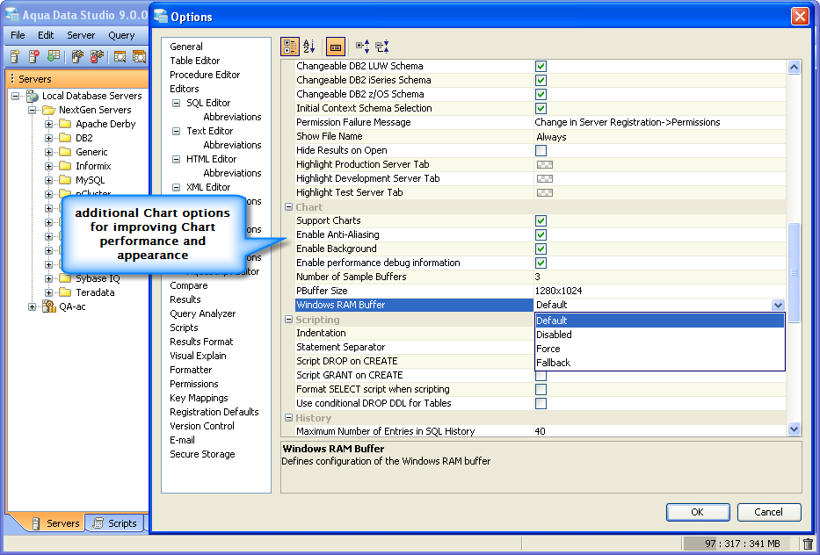Viewport: 820px width, 555px height.
Task: Expand the QA-ac tree node
Action: pyautogui.click(x=33, y=306)
